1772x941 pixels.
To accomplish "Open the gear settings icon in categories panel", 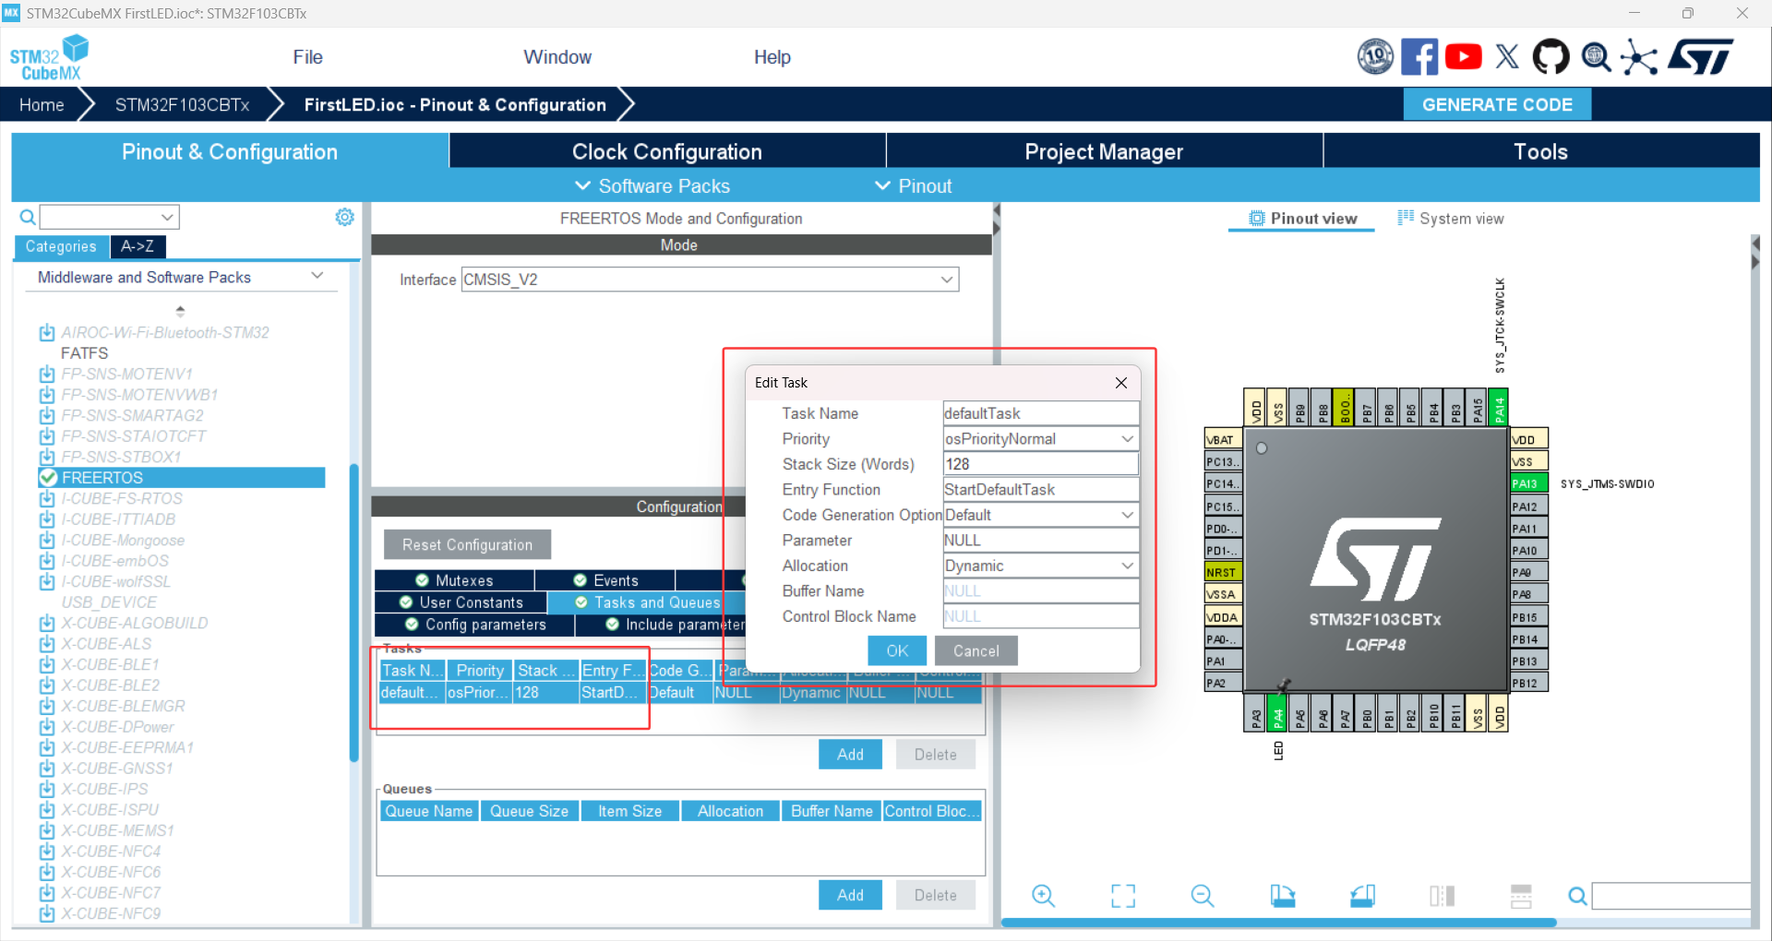I will coord(344,217).
